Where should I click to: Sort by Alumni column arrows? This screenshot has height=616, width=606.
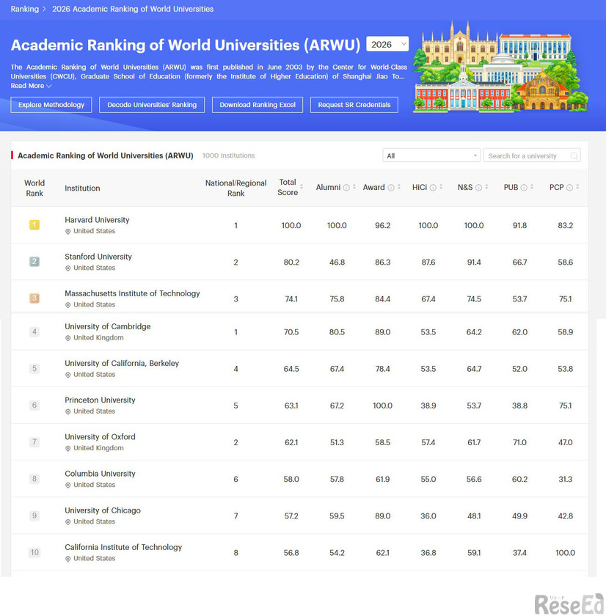coord(354,187)
